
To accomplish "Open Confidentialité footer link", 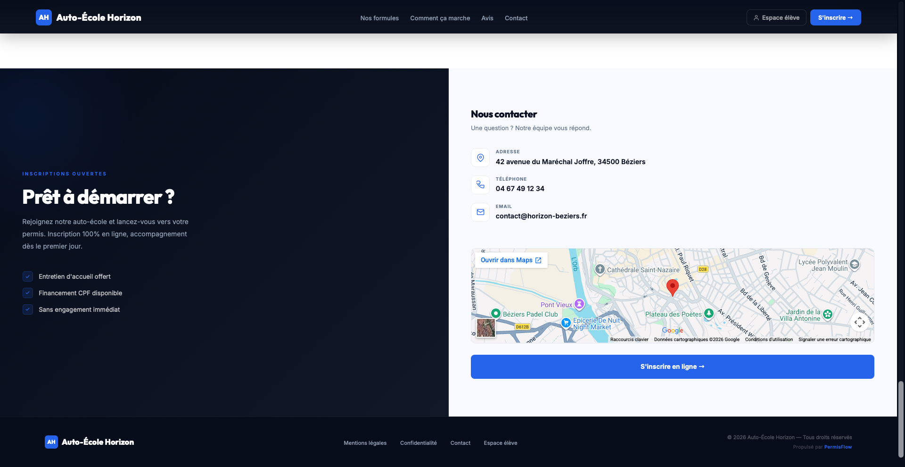I will pos(418,443).
